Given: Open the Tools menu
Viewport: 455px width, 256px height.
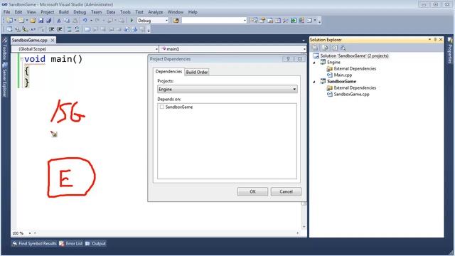Looking at the screenshot, I should point(125,12).
